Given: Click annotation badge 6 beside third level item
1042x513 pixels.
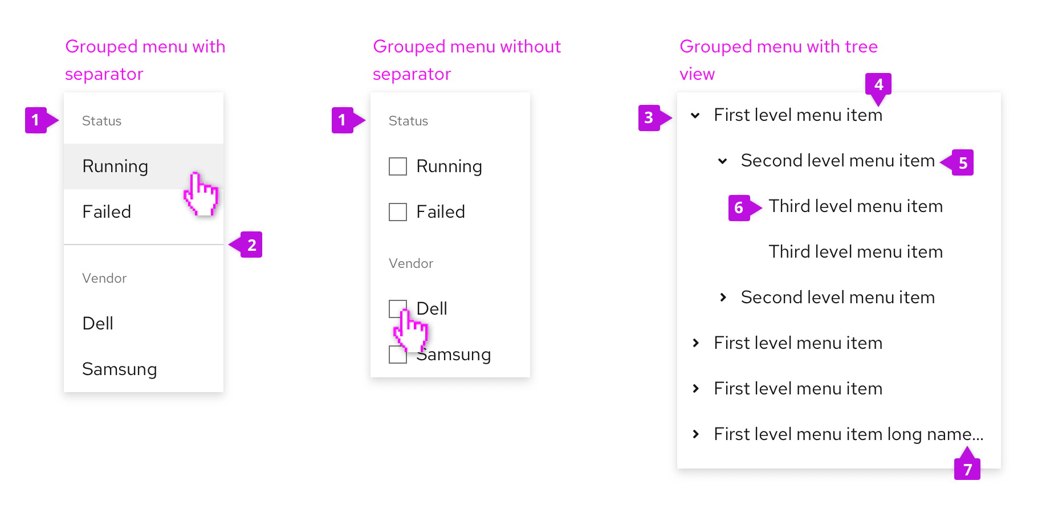Looking at the screenshot, I should point(739,208).
